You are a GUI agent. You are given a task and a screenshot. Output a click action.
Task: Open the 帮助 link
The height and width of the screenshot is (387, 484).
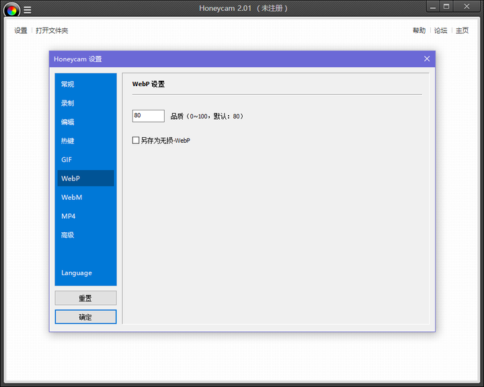click(x=419, y=30)
